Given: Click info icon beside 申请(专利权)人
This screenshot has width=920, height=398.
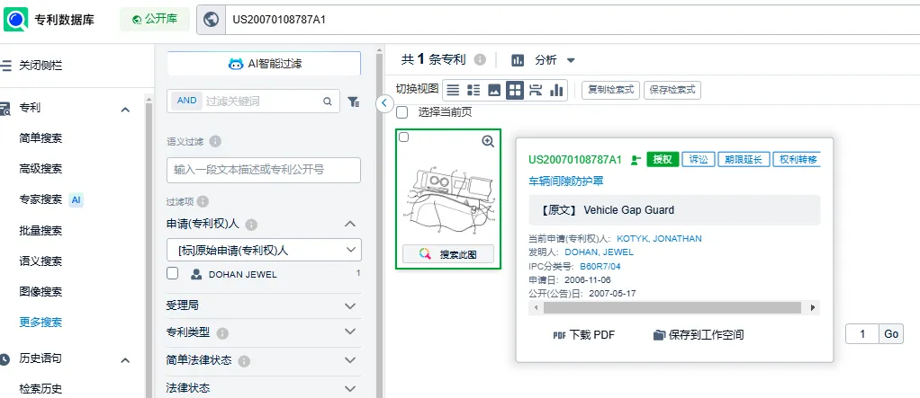Looking at the screenshot, I should point(251,225).
